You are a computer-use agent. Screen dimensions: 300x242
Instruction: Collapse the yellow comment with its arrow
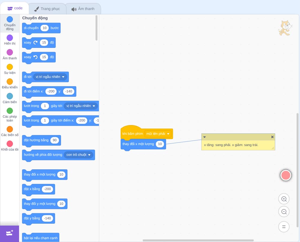205,137
